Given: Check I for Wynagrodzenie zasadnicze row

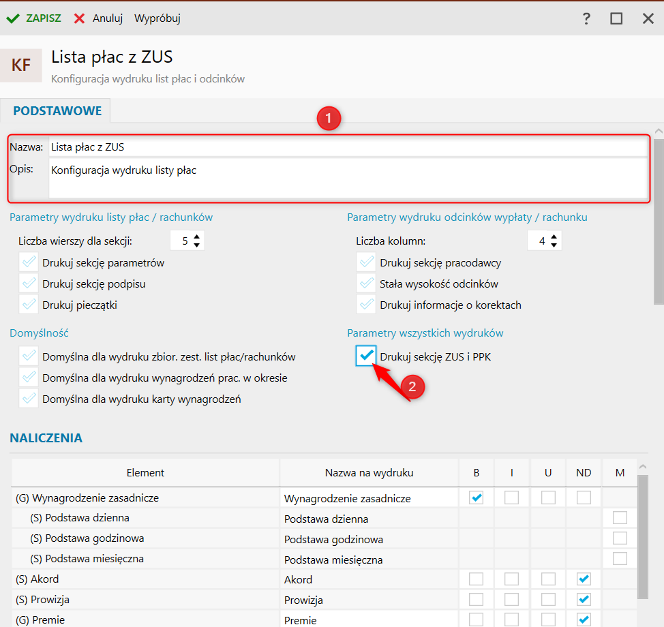Looking at the screenshot, I should [x=511, y=498].
